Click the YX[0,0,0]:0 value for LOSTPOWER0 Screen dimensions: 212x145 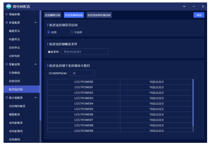pyautogui.click(x=156, y=82)
